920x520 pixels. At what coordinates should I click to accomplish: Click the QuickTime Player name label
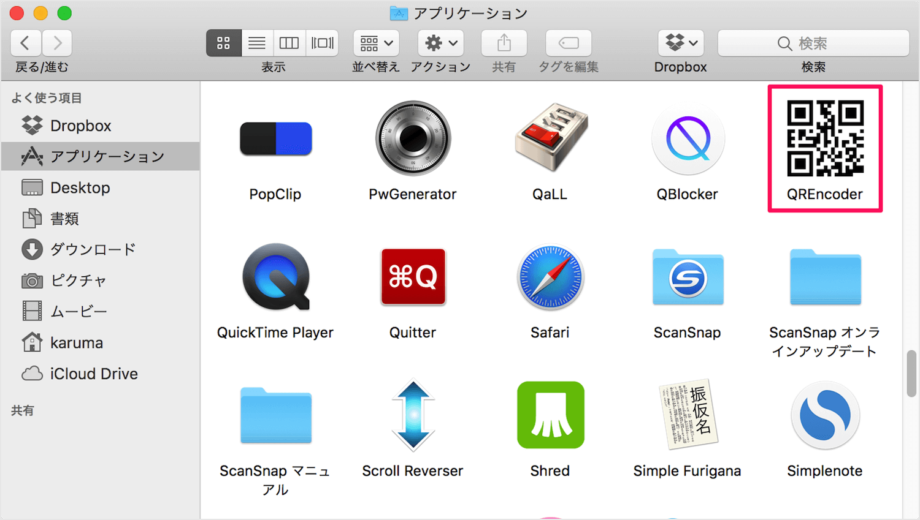tap(275, 333)
